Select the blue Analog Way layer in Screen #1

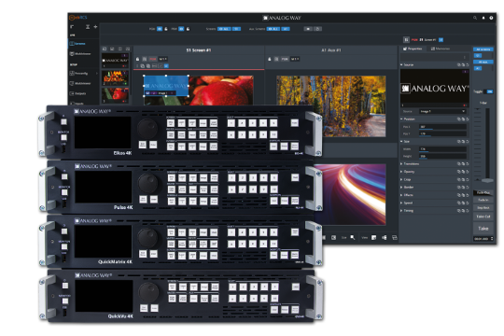coord(166,86)
